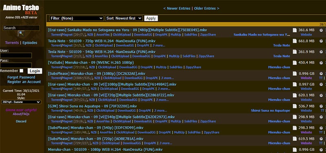Click clock icon in Erai-raws 720p E2861F22 row

pyautogui.click(x=321, y=95)
